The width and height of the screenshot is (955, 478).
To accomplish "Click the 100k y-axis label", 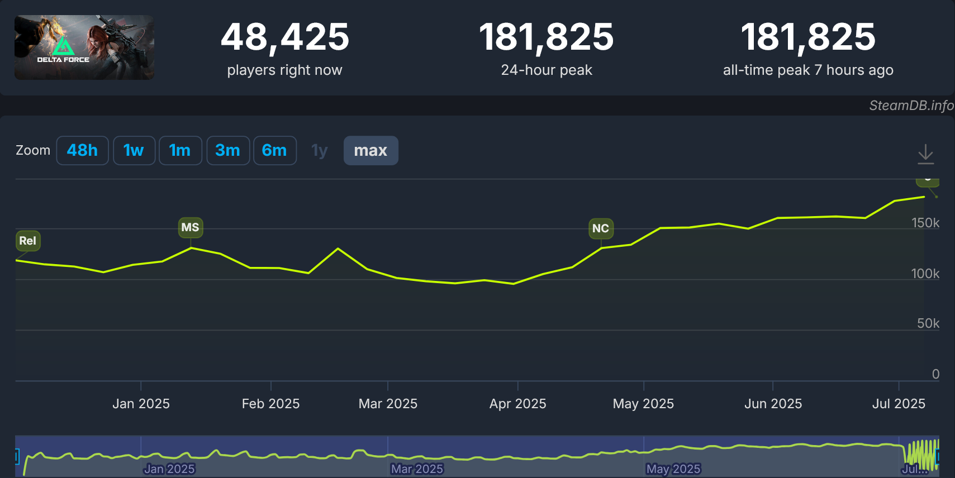I will point(925,274).
